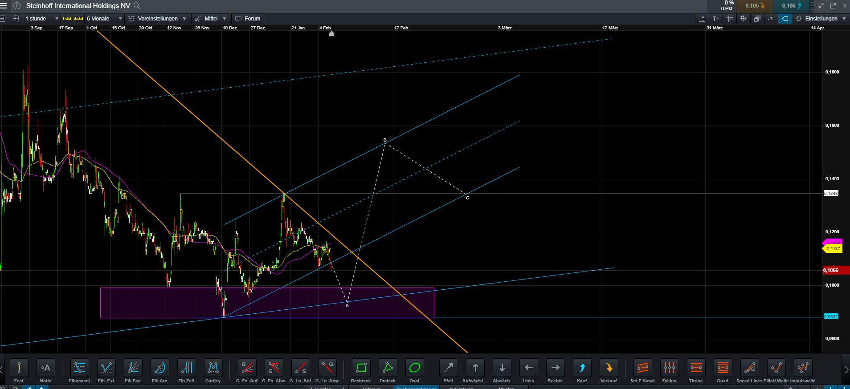Select the Notiz text tool

[45, 368]
